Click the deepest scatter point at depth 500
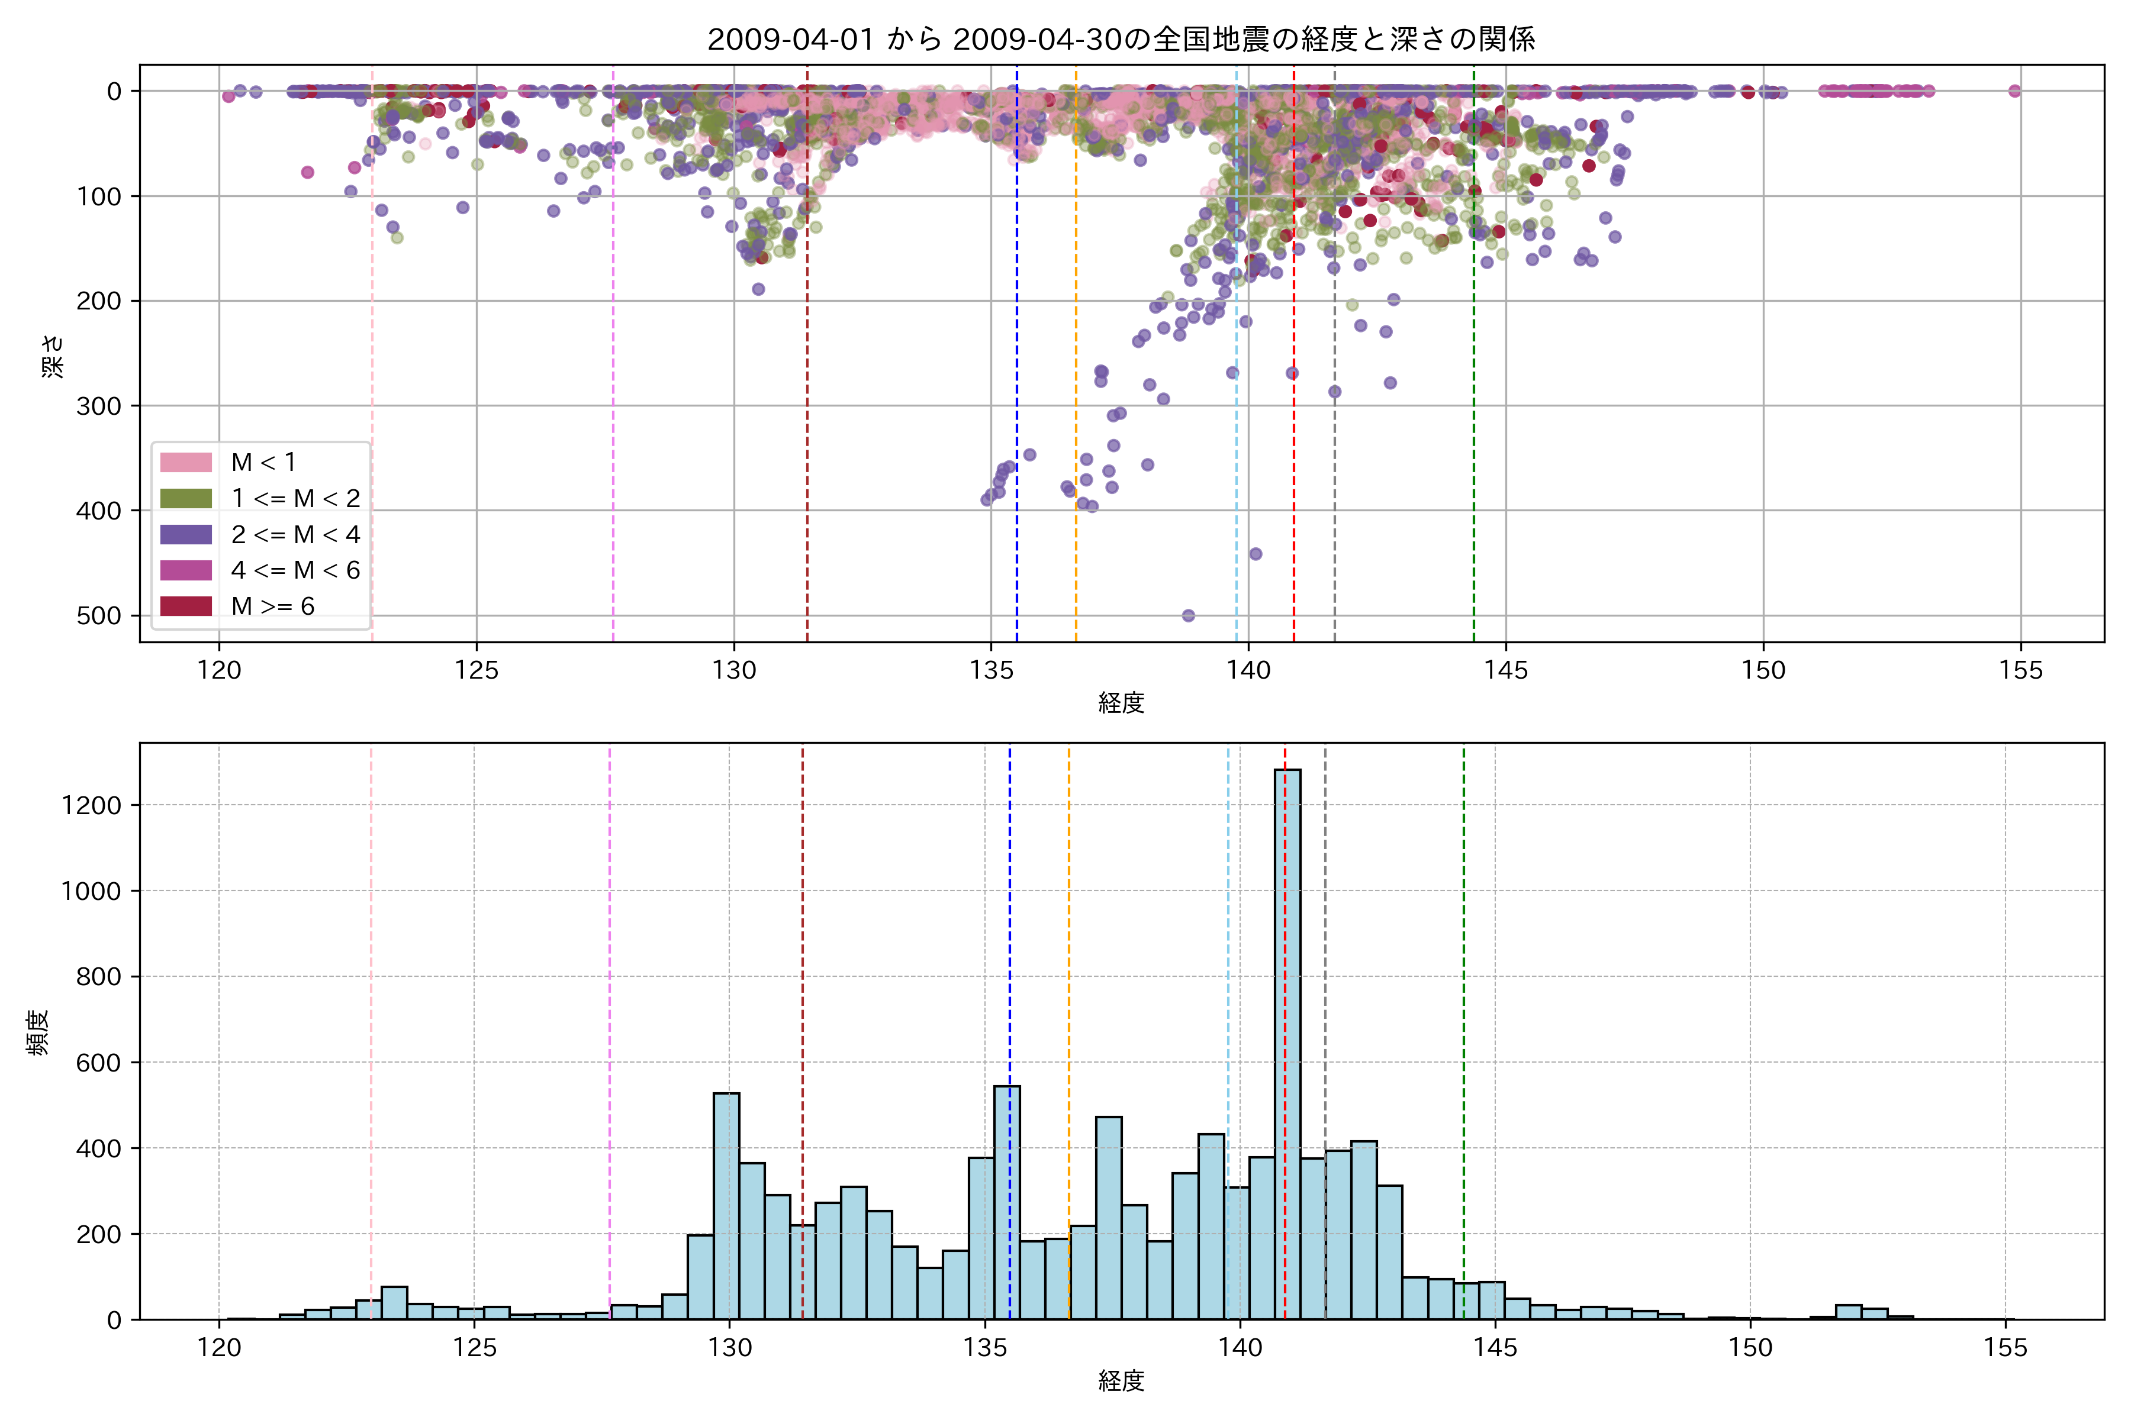The image size is (2131, 1420). pos(1188,616)
